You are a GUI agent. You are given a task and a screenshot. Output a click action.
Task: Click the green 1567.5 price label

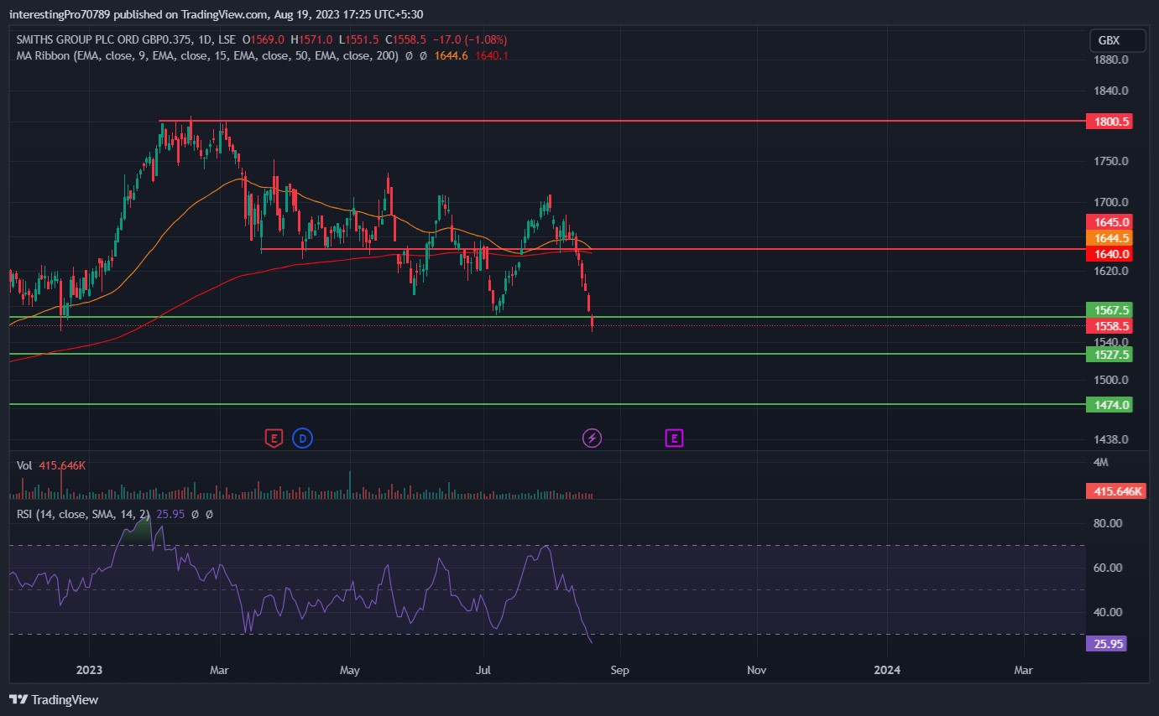1109,309
